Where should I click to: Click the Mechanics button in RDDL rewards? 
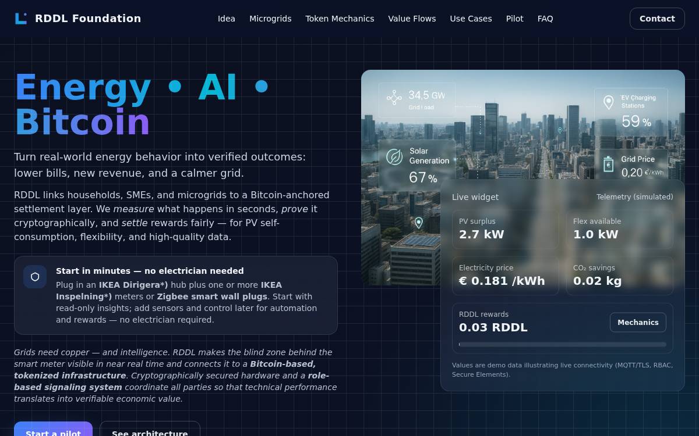point(638,323)
